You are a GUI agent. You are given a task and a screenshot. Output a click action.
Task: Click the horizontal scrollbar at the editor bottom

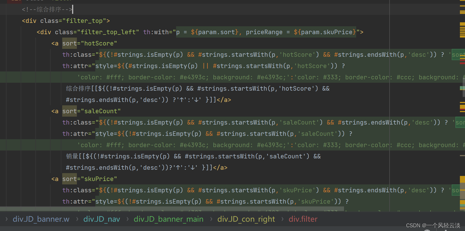tap(172, 209)
